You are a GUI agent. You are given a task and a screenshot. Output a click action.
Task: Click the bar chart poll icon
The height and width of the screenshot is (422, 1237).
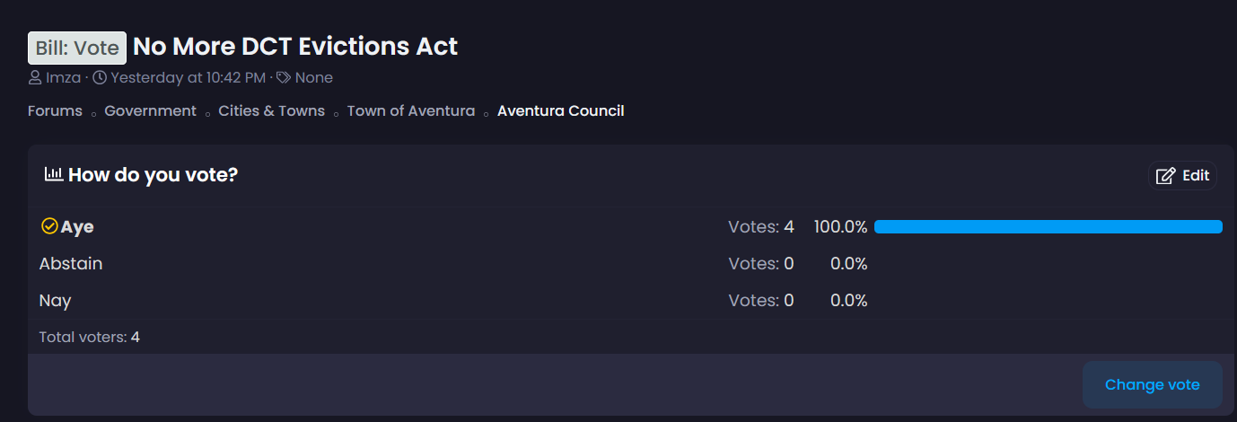pyautogui.click(x=54, y=174)
